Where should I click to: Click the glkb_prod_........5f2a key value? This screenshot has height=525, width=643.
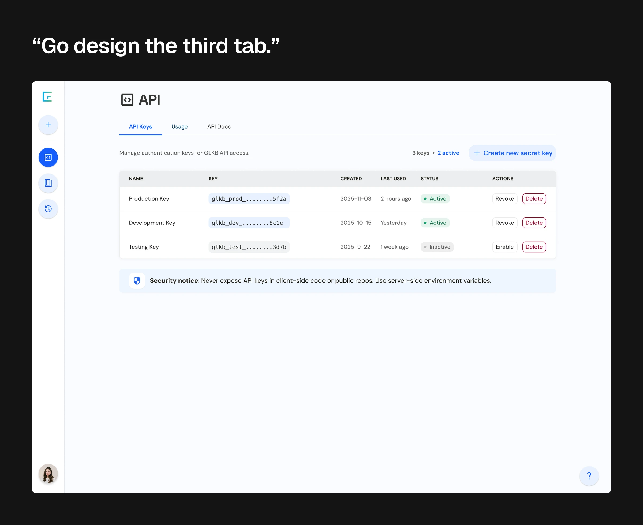(x=249, y=199)
